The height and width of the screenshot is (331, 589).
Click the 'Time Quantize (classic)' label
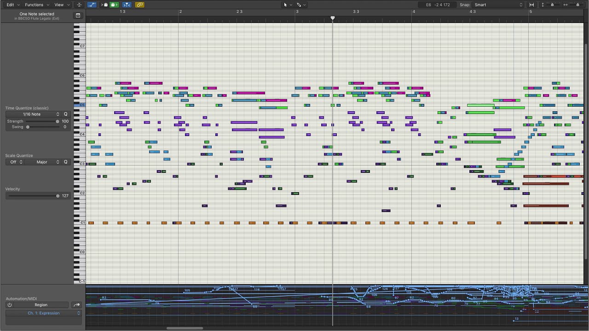click(x=27, y=108)
